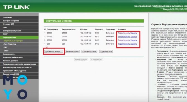Screen dimensions: 187x102
Task: Open Привязка IP- и MAC-адресов
Action: [x=19, y=71]
